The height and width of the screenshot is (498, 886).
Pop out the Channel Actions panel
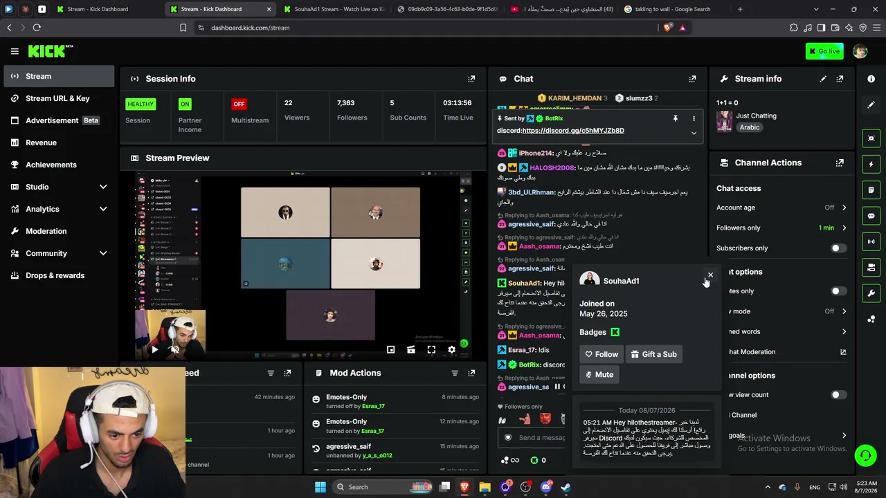840,163
